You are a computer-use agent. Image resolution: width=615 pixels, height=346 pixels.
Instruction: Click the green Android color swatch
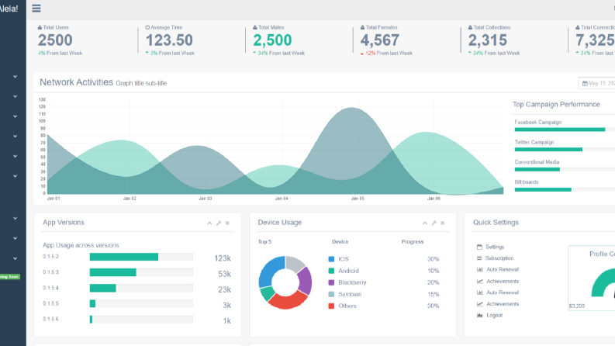pyautogui.click(x=331, y=271)
